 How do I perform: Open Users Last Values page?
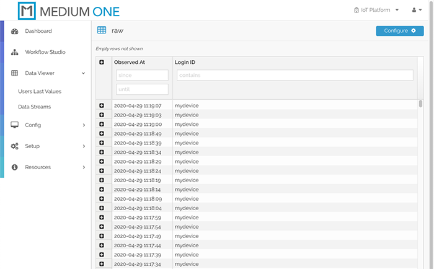click(x=40, y=91)
